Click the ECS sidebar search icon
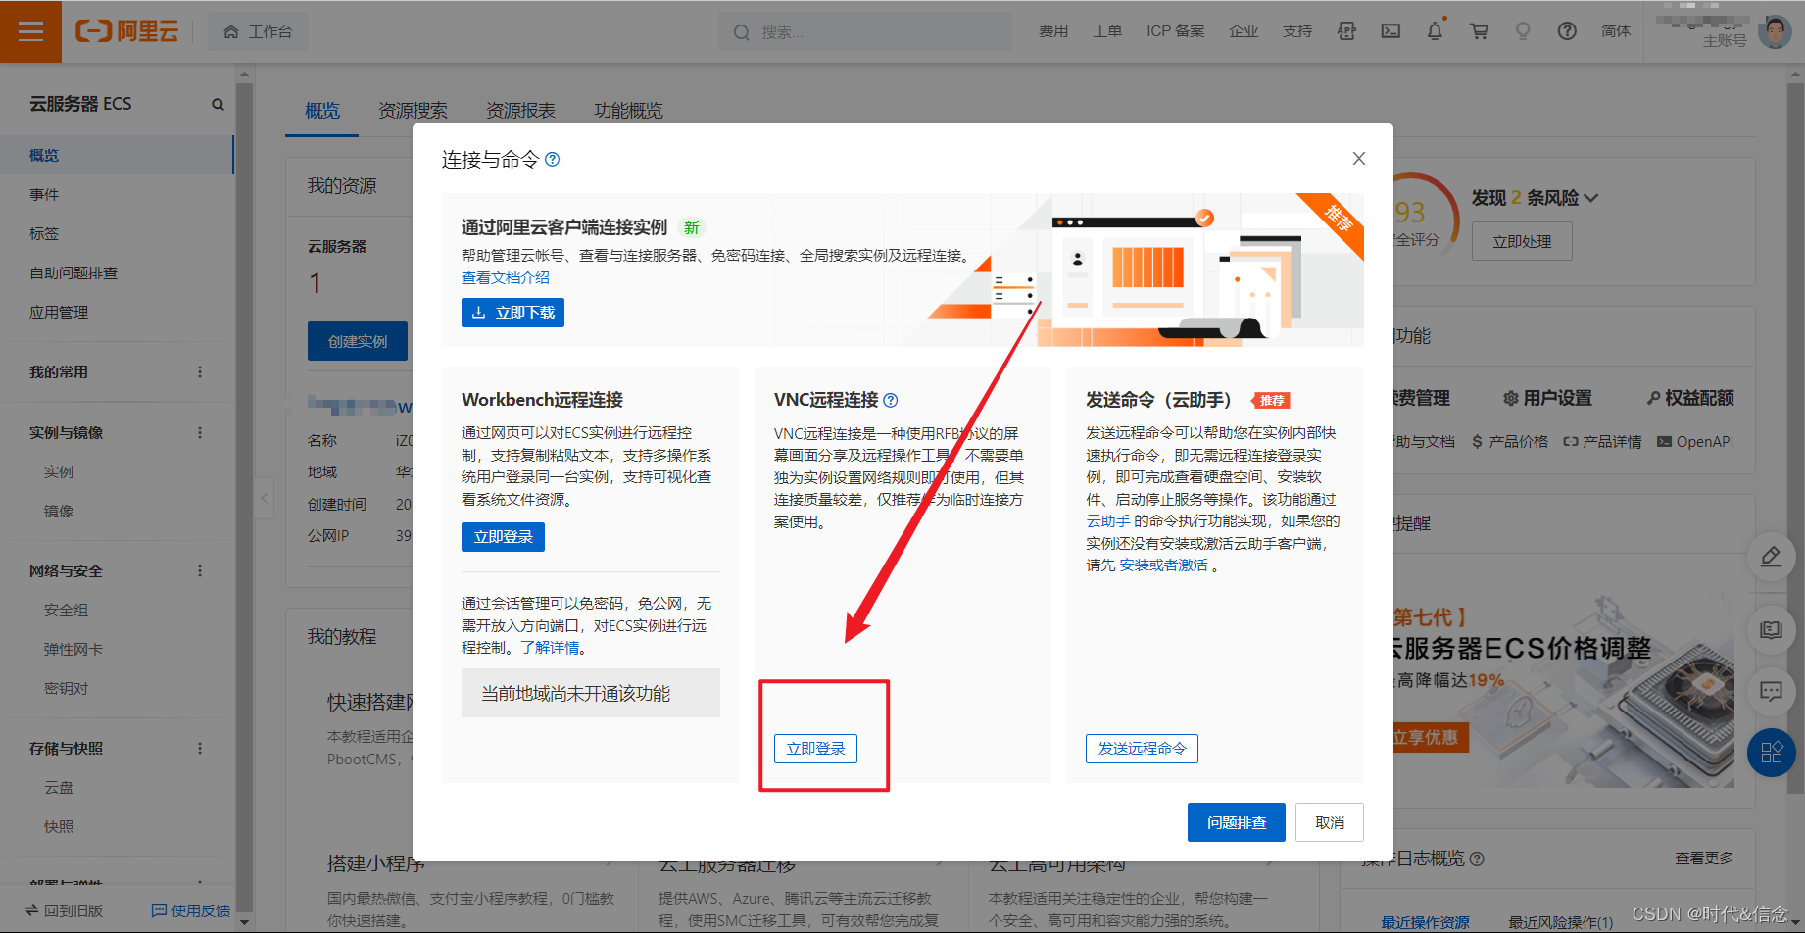This screenshot has height=933, width=1805. [x=218, y=105]
